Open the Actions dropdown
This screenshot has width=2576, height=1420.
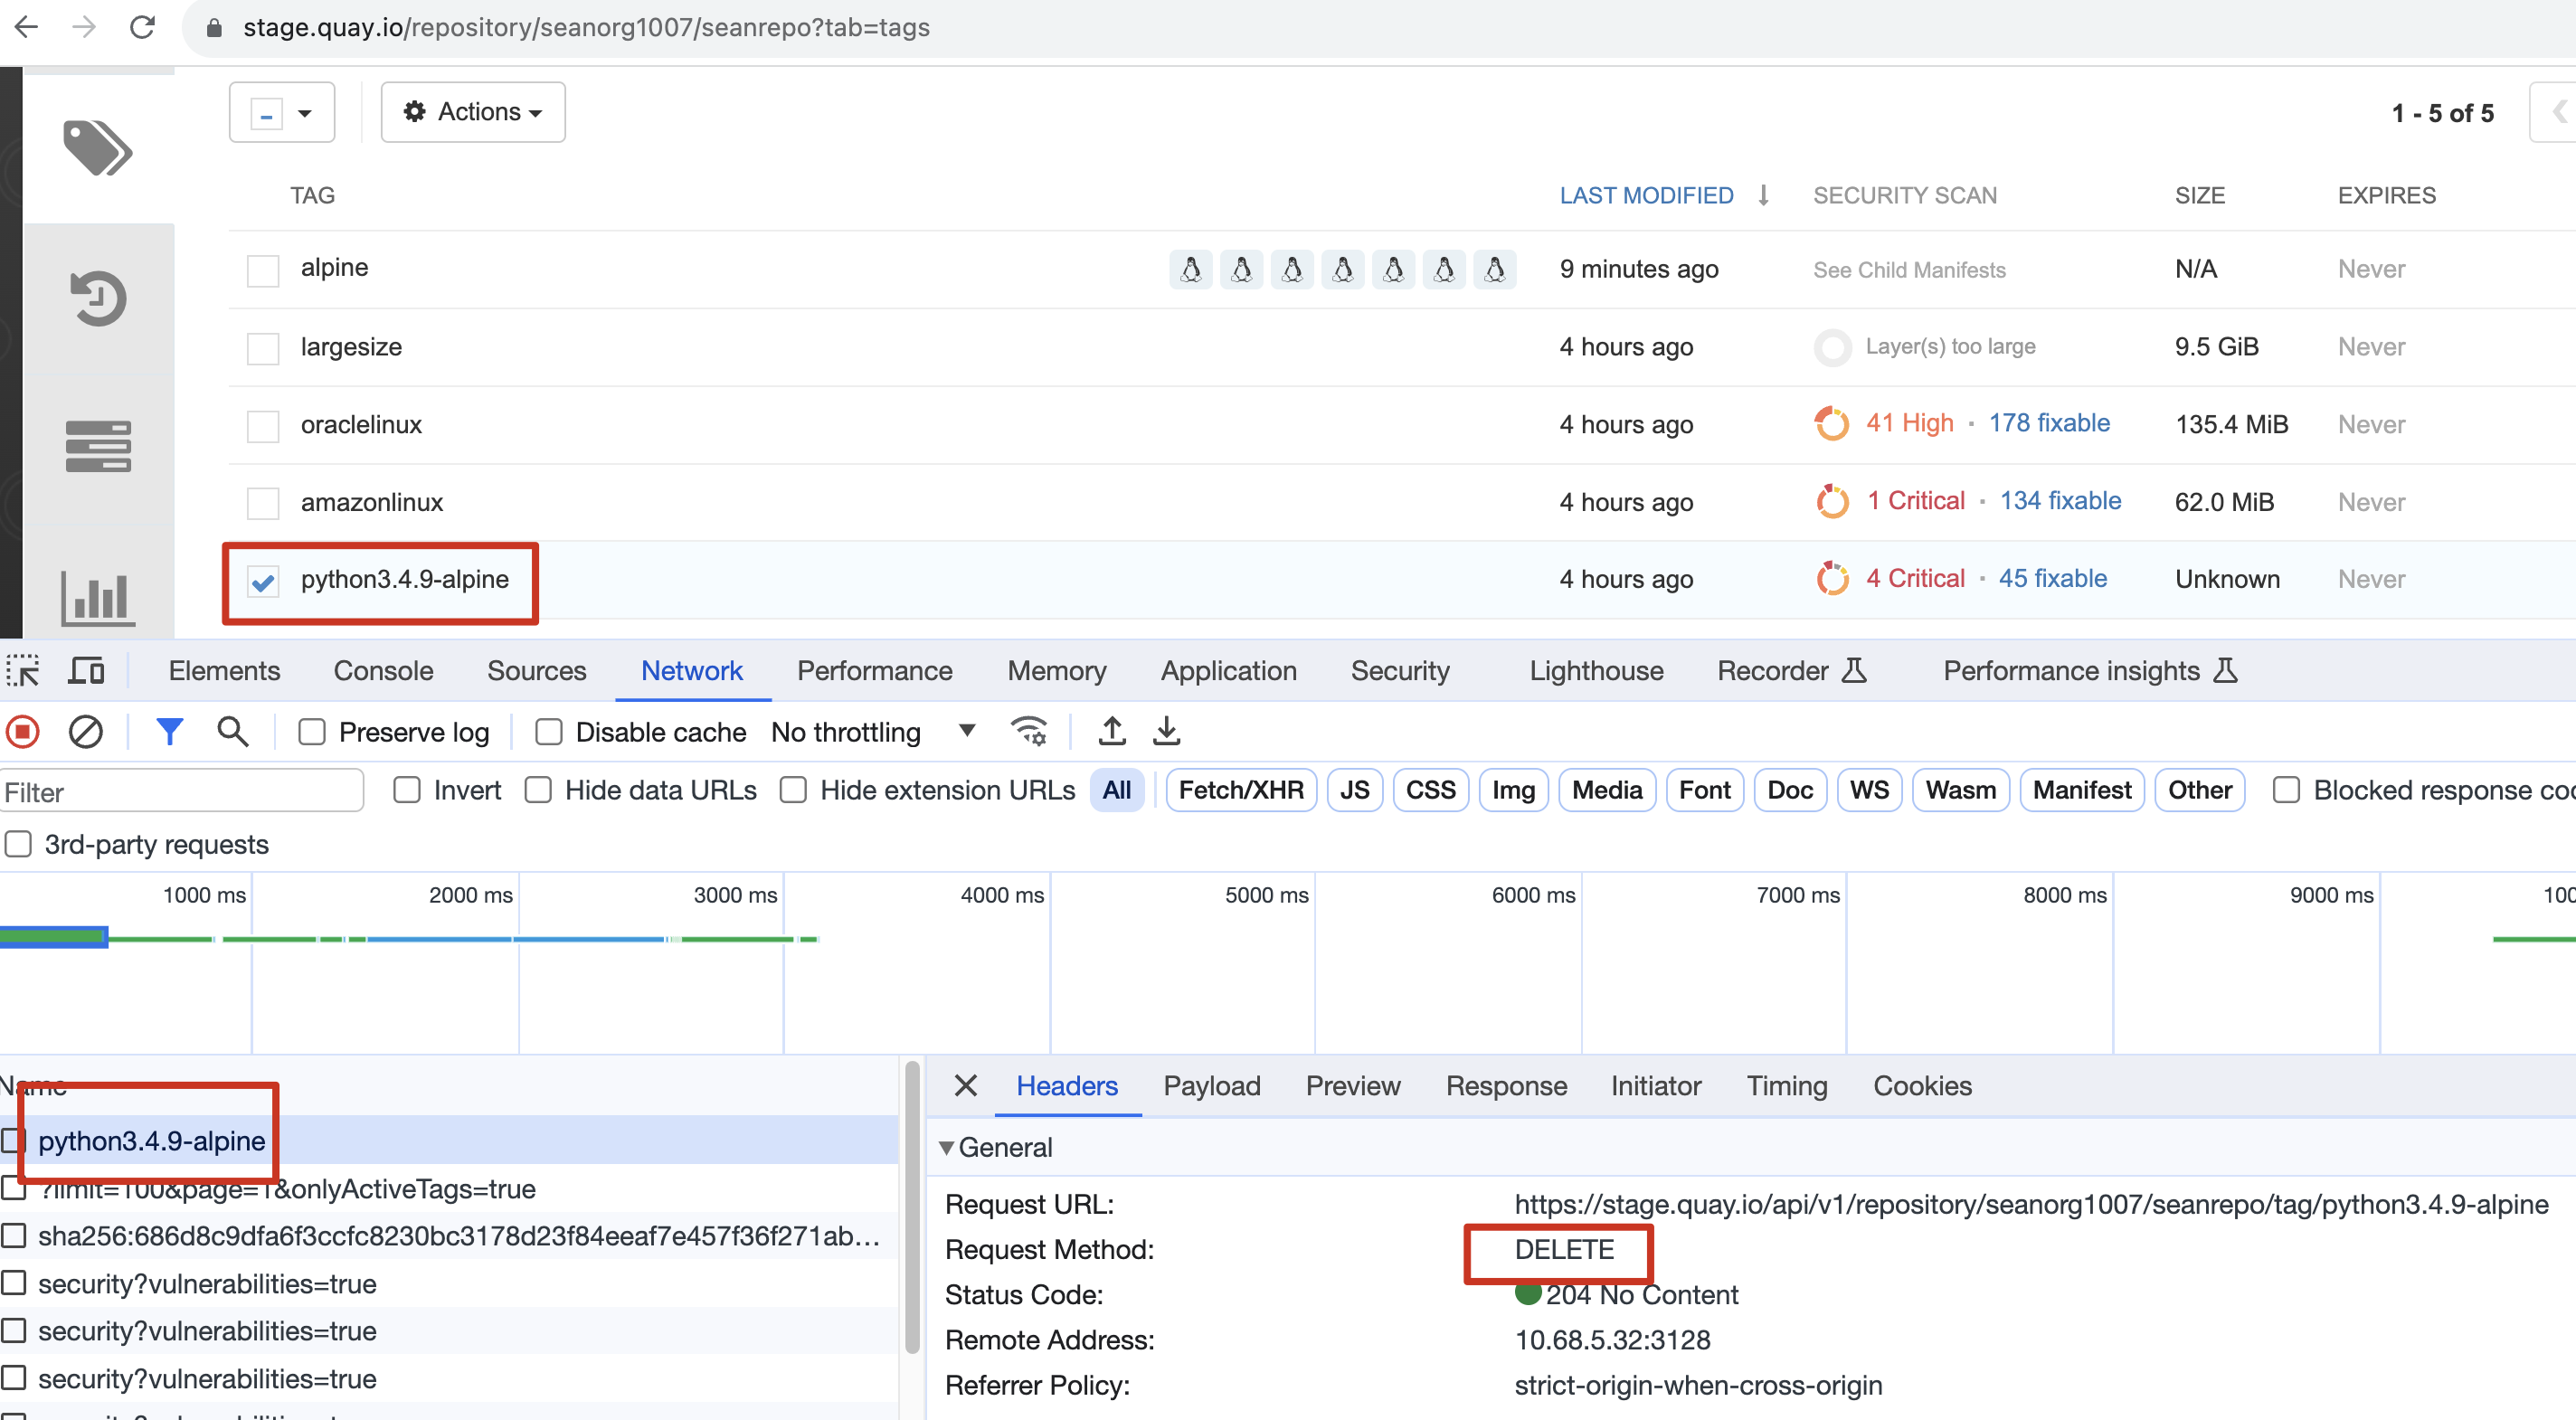point(473,112)
